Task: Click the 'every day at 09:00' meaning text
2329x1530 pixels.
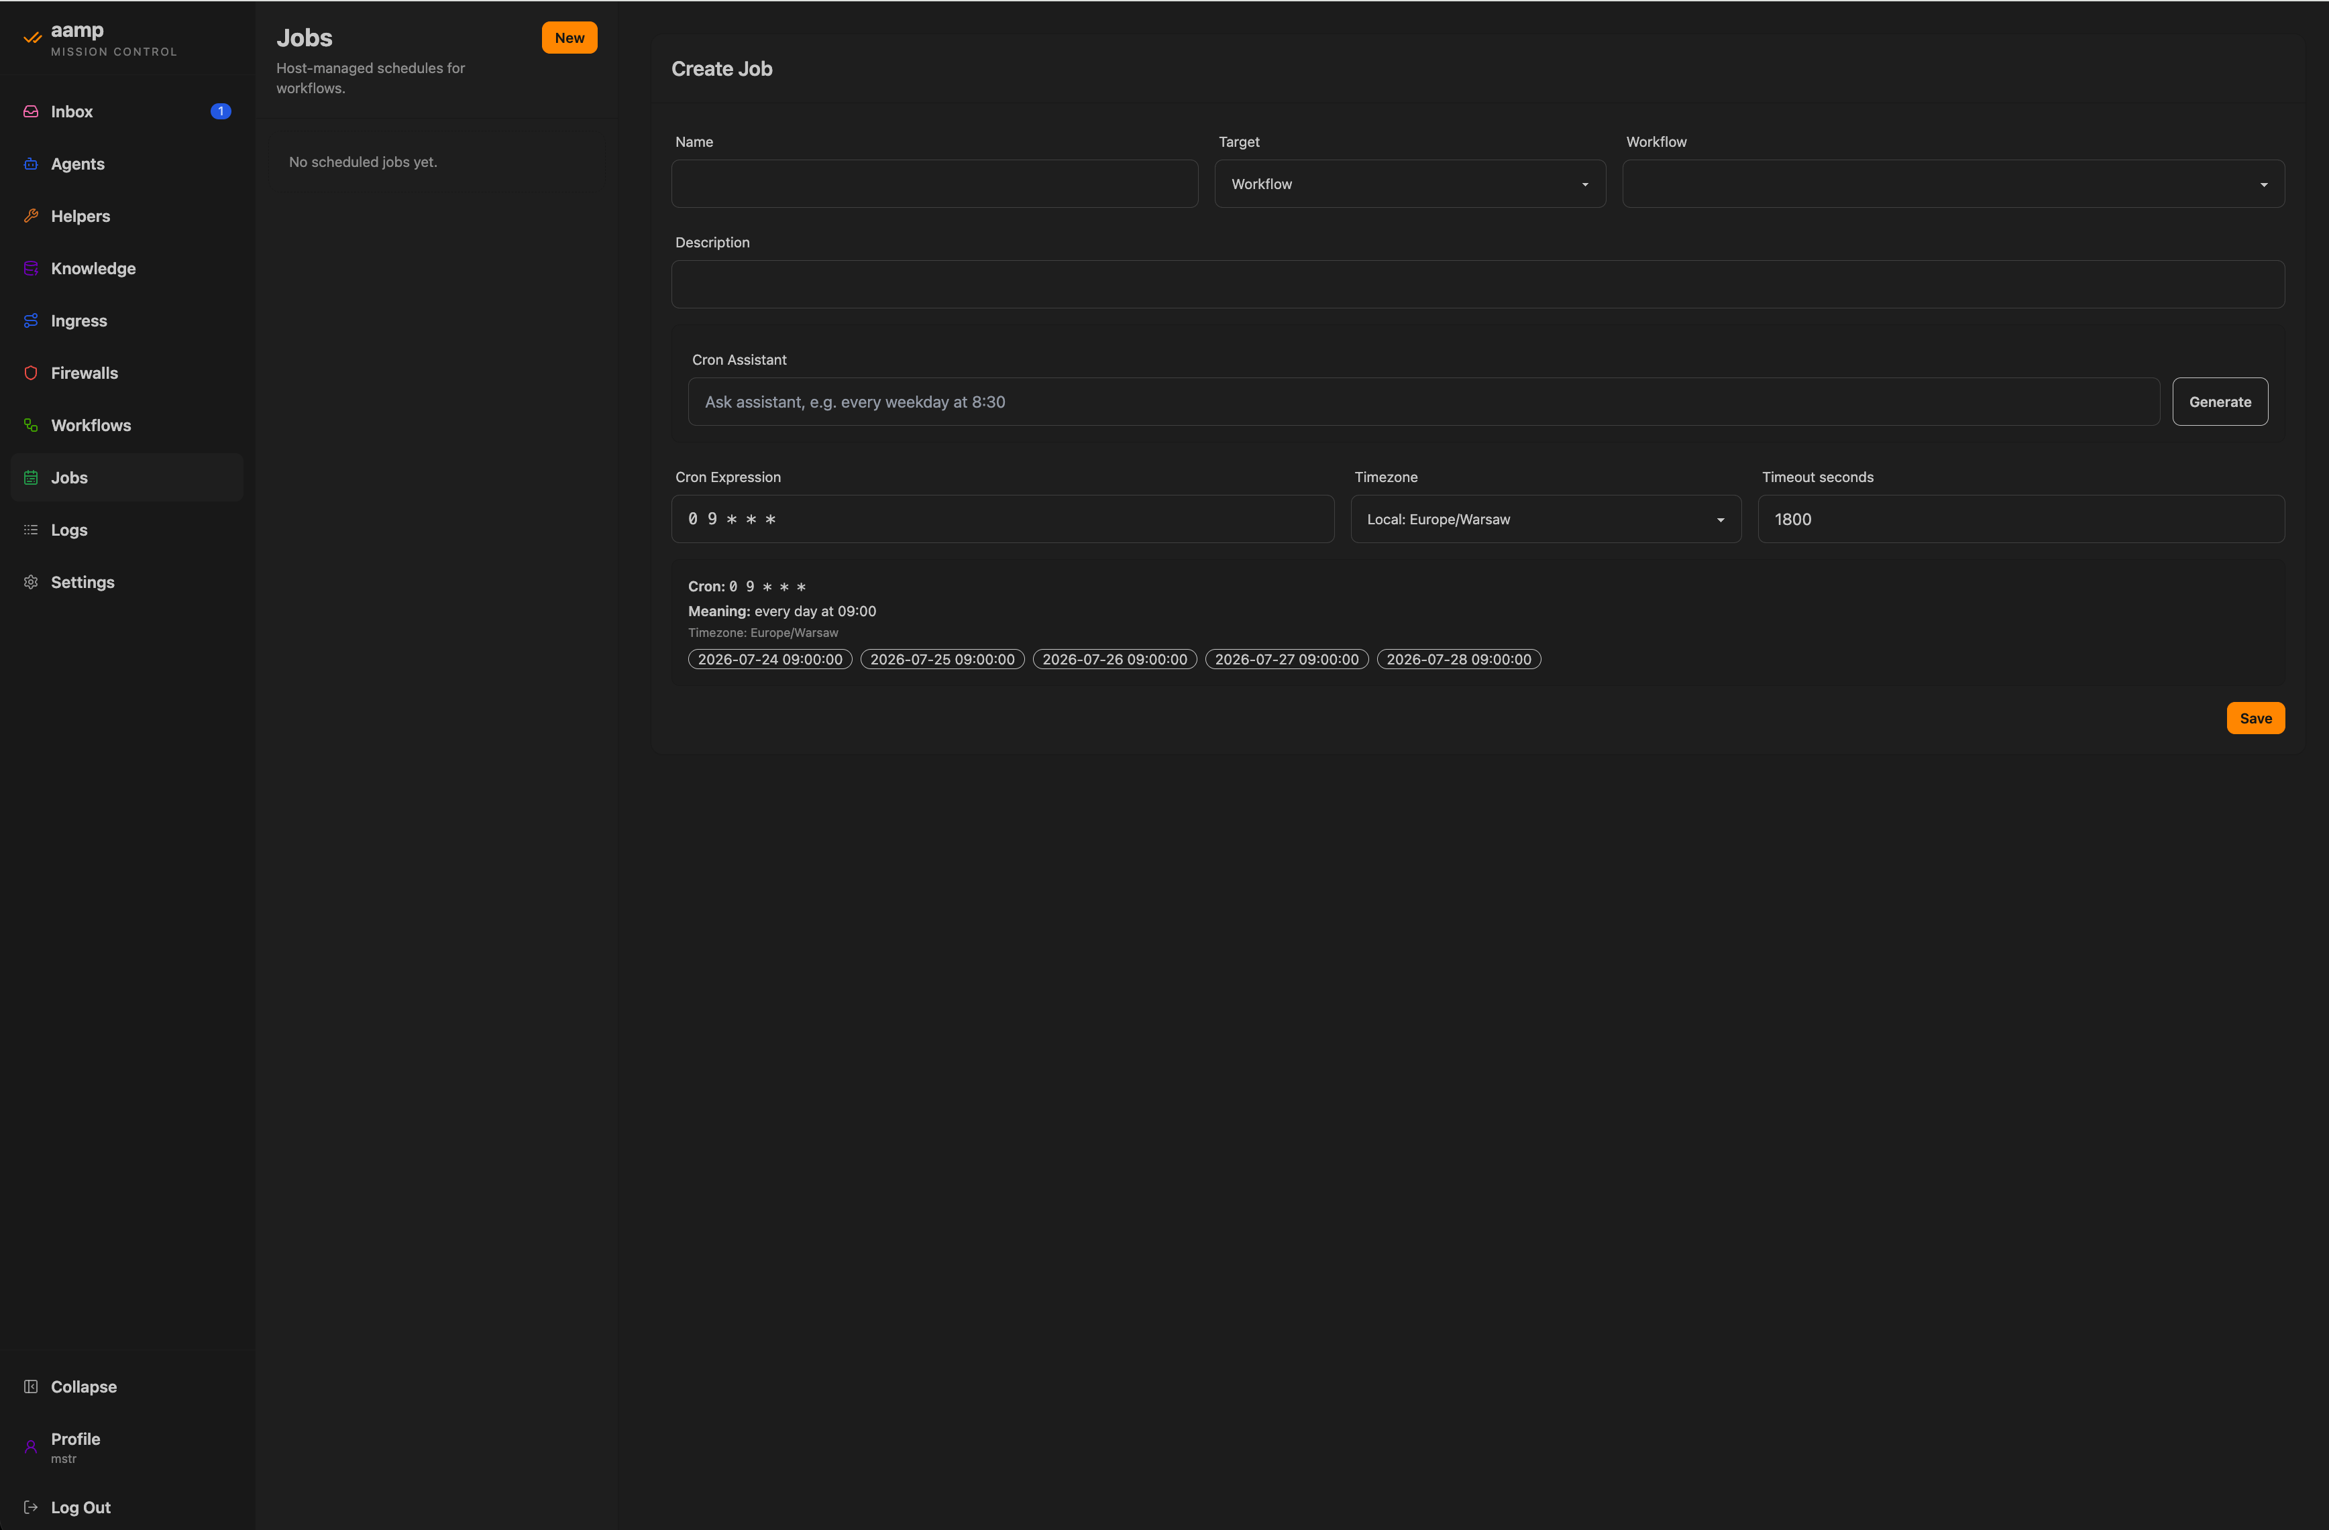Action: 815,611
